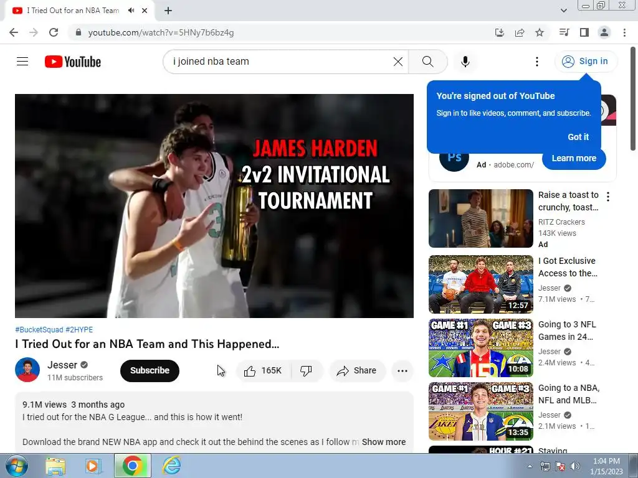Screen dimensions: 638x478
Task: Clear the search box with X icon
Action: [x=398, y=62]
